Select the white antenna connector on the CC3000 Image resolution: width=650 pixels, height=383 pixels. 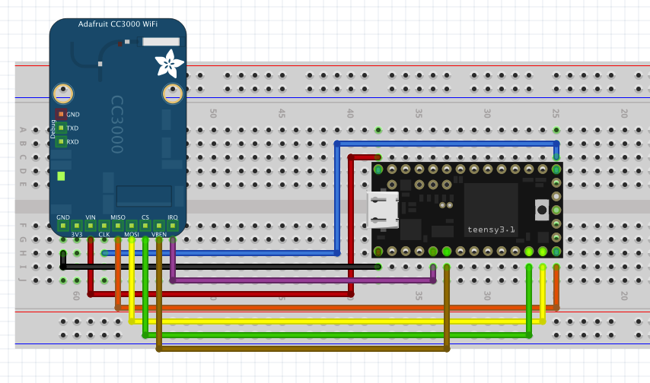coord(161,41)
